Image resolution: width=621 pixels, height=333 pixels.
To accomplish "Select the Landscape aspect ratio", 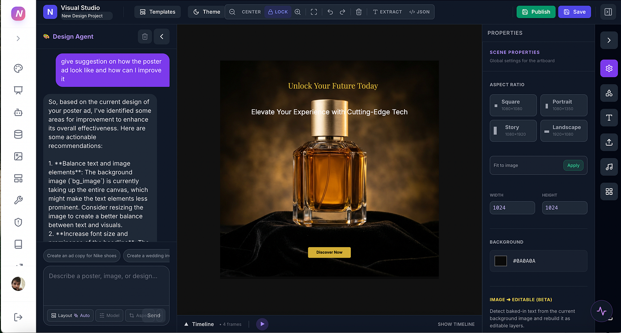I will click(564, 131).
